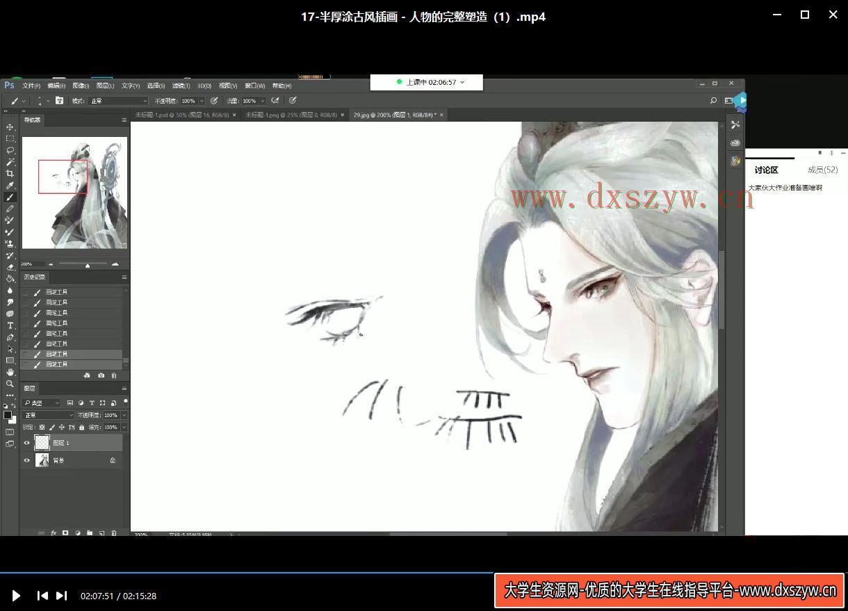The width and height of the screenshot is (848, 611).
Task: Create a new layer icon
Action: (x=101, y=533)
